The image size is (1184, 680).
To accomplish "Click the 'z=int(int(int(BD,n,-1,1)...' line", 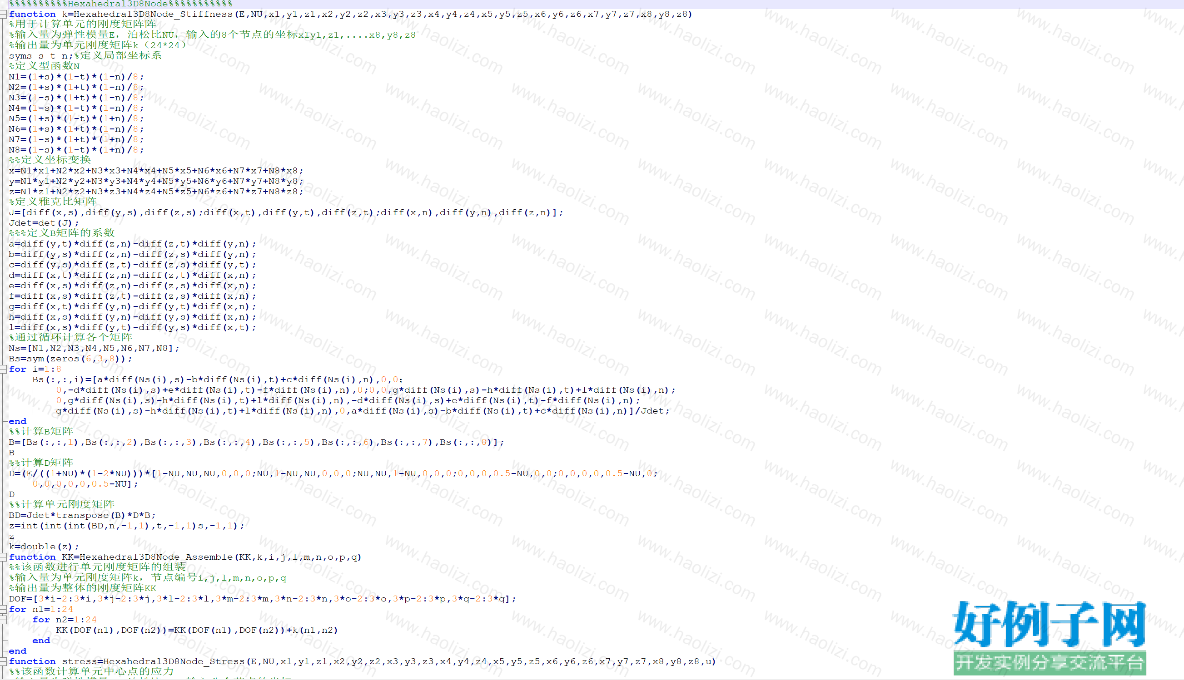I will pos(127,526).
